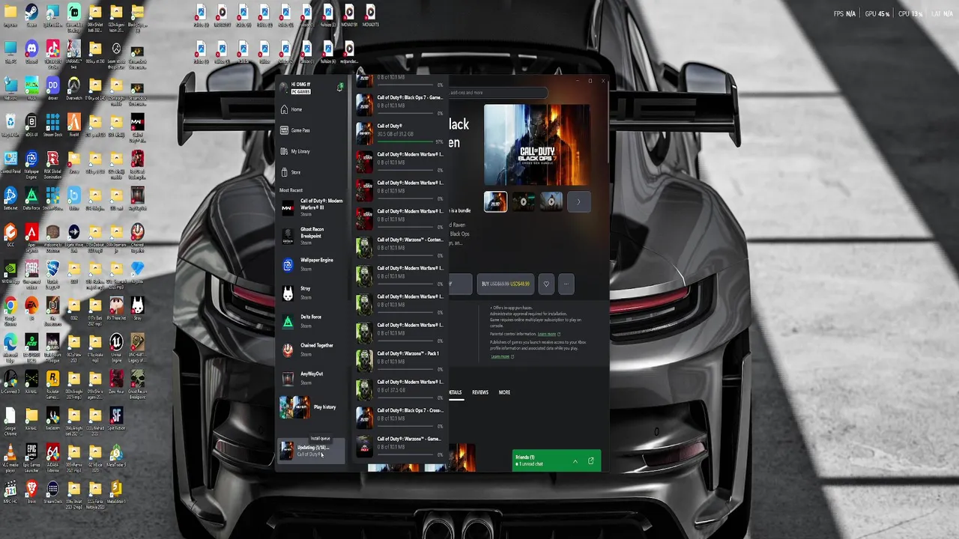Screen dimensions: 959x539
Task: Select Control Panel desktop icon
Action: tap(10, 161)
